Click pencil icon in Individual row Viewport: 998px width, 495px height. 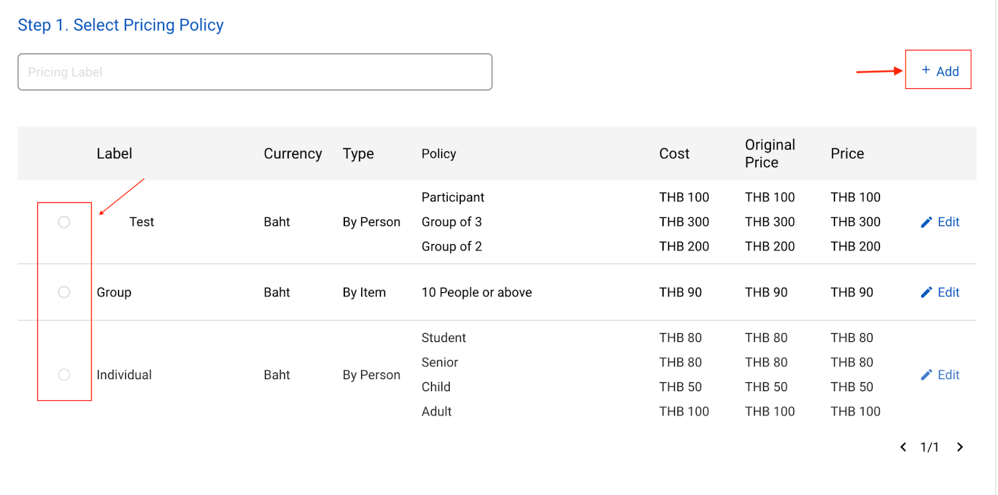pos(926,375)
